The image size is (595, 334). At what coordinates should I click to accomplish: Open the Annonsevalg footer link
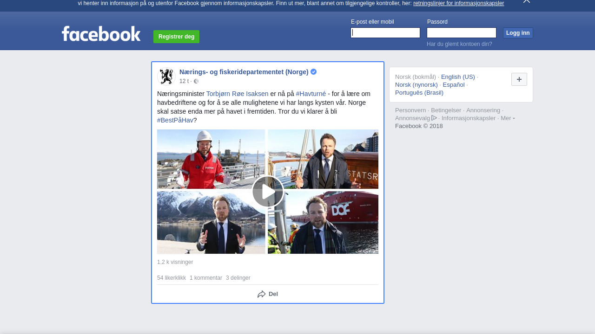coord(416,118)
